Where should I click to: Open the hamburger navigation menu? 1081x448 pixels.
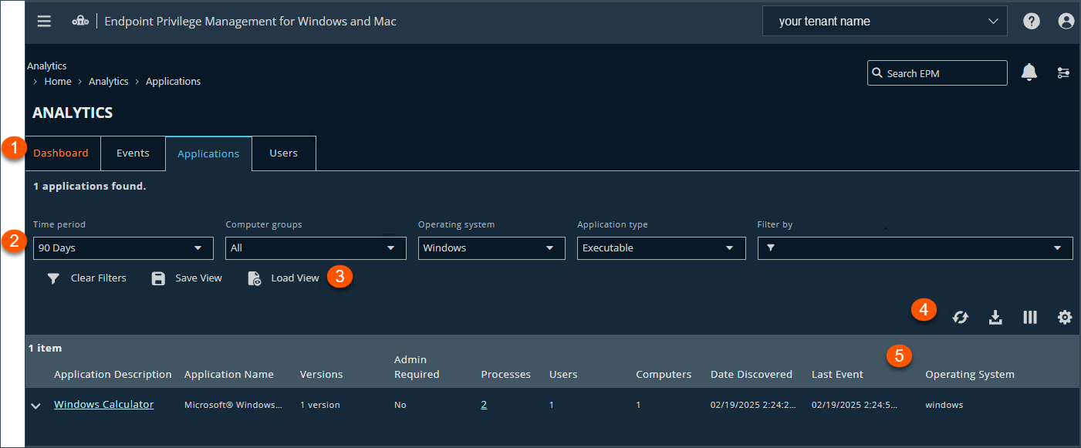pyautogui.click(x=44, y=22)
